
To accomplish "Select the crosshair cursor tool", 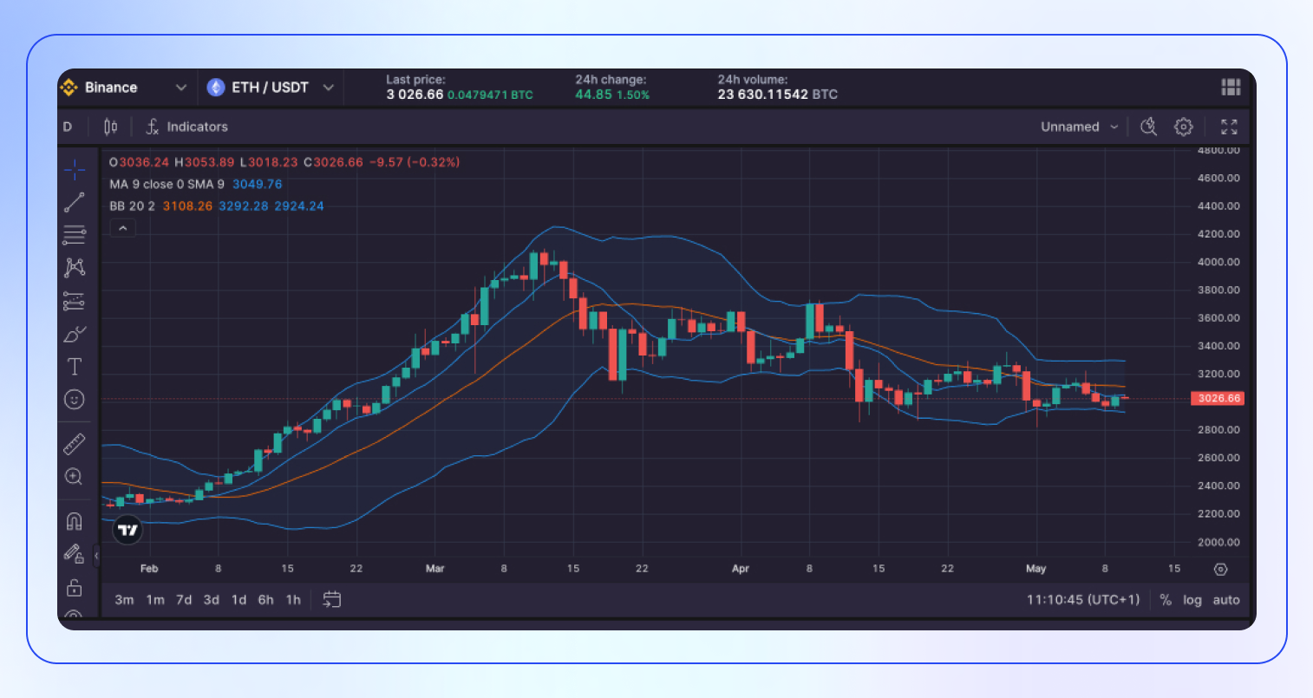I will 75,169.
